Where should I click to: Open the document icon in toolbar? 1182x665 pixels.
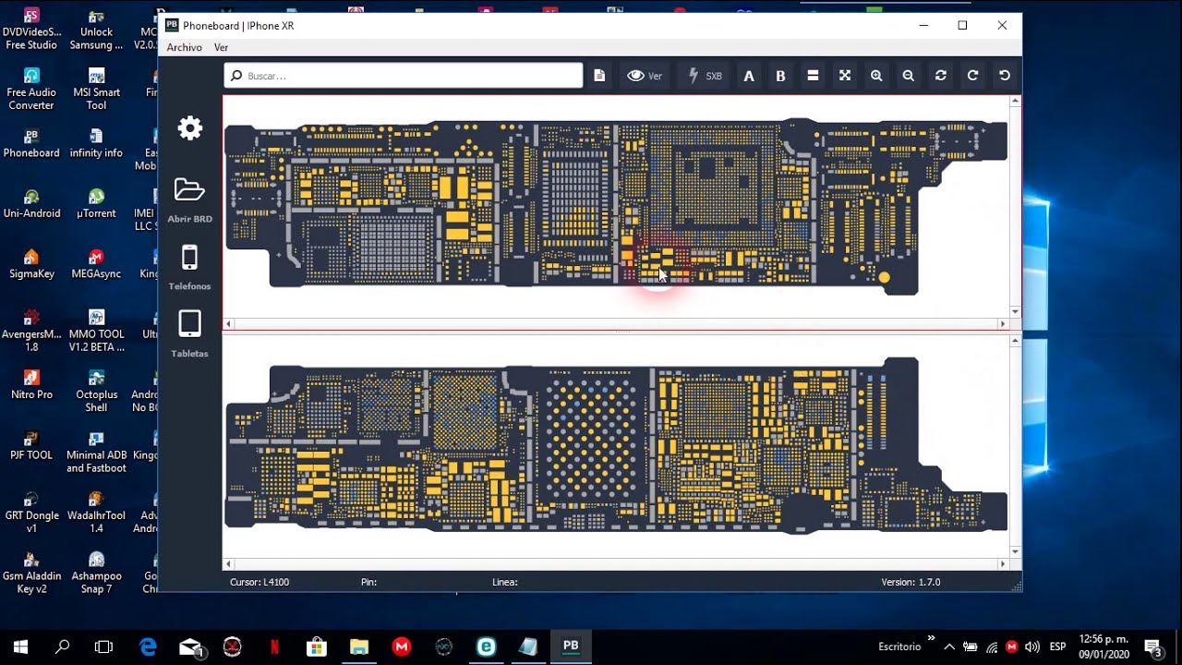pyautogui.click(x=599, y=76)
